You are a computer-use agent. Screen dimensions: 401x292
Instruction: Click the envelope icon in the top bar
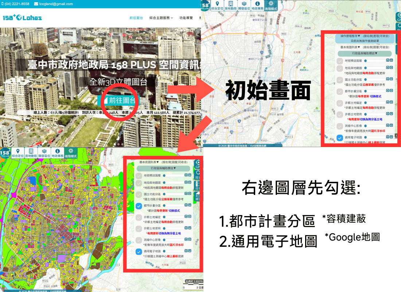pyautogui.click(x=35, y=4)
